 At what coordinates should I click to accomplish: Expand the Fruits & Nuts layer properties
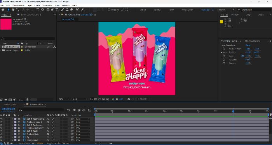click(x=12, y=134)
